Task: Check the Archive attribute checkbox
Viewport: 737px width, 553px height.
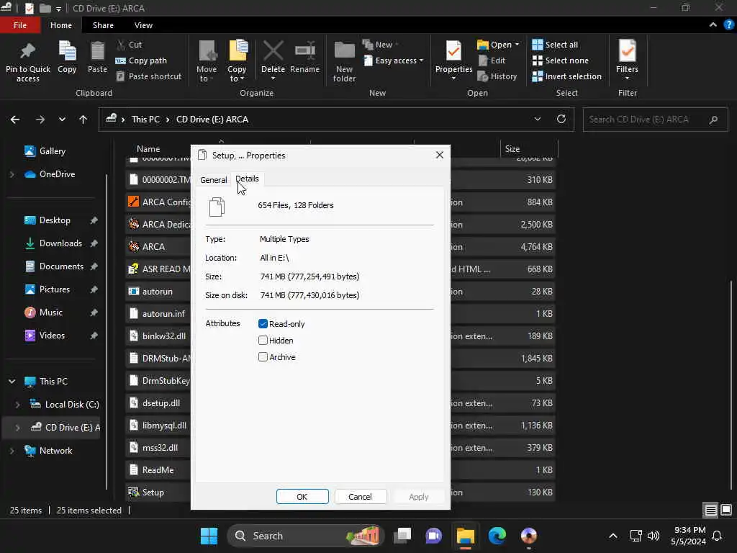Action: pos(263,357)
